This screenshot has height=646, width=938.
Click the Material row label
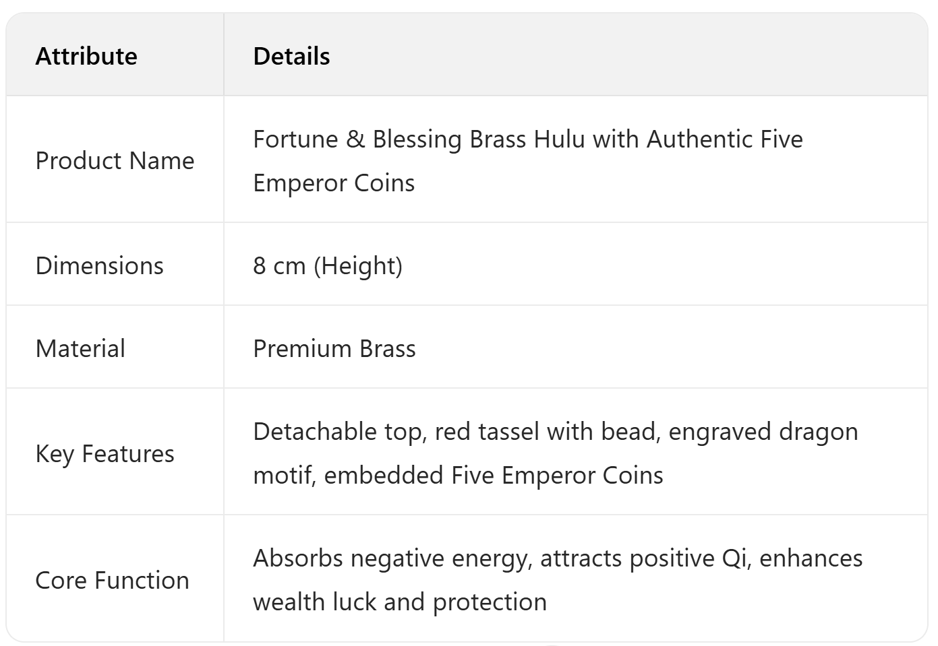80,349
